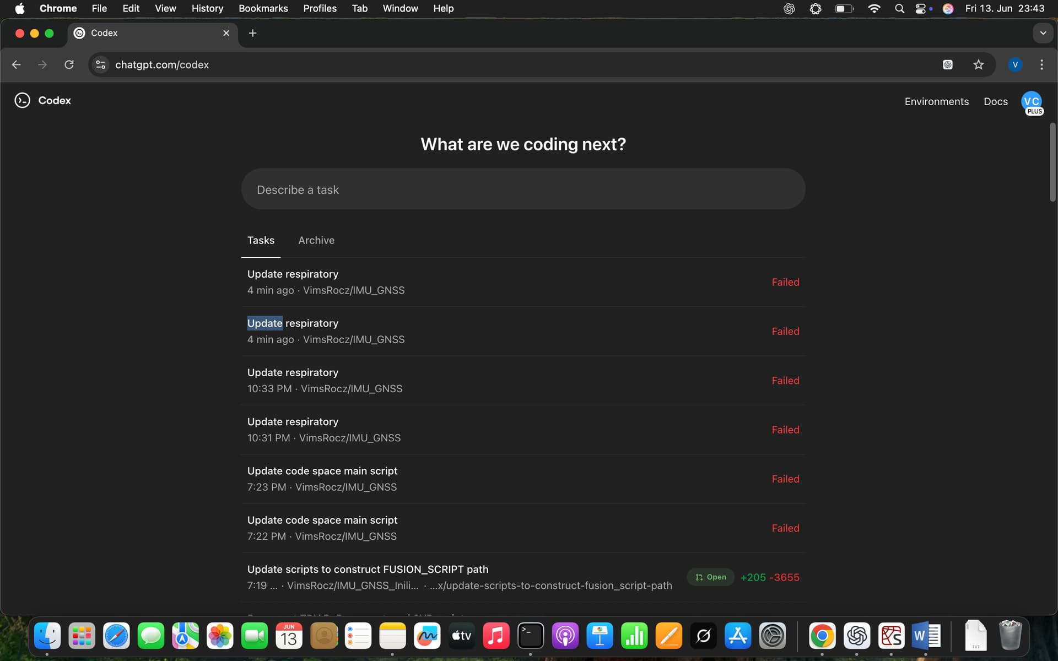Click the +205 -3655 diff stats
Viewport: 1058px width, 661px height.
click(769, 577)
